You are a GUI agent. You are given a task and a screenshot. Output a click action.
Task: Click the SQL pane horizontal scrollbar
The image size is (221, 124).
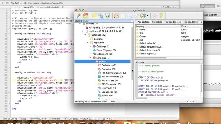[x=141, y=98]
